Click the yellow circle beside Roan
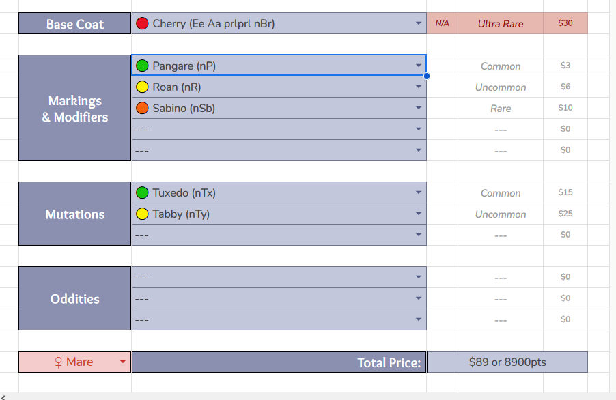The image size is (616, 400). (142, 87)
